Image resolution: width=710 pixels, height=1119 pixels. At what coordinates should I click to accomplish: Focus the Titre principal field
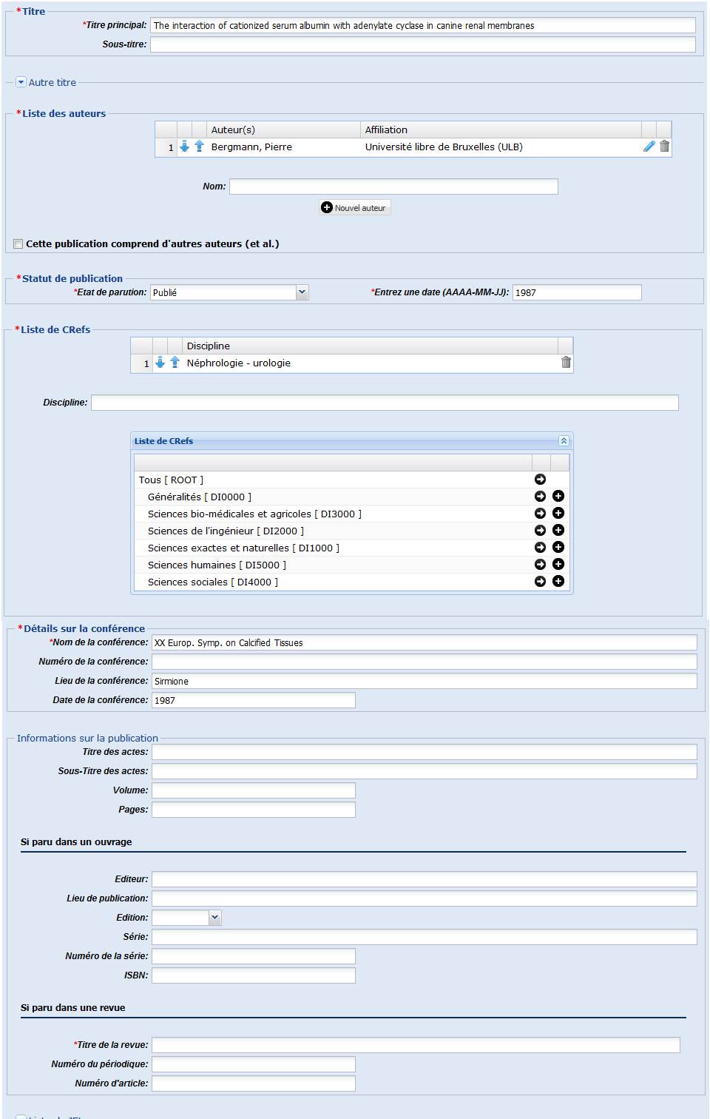pos(423,25)
